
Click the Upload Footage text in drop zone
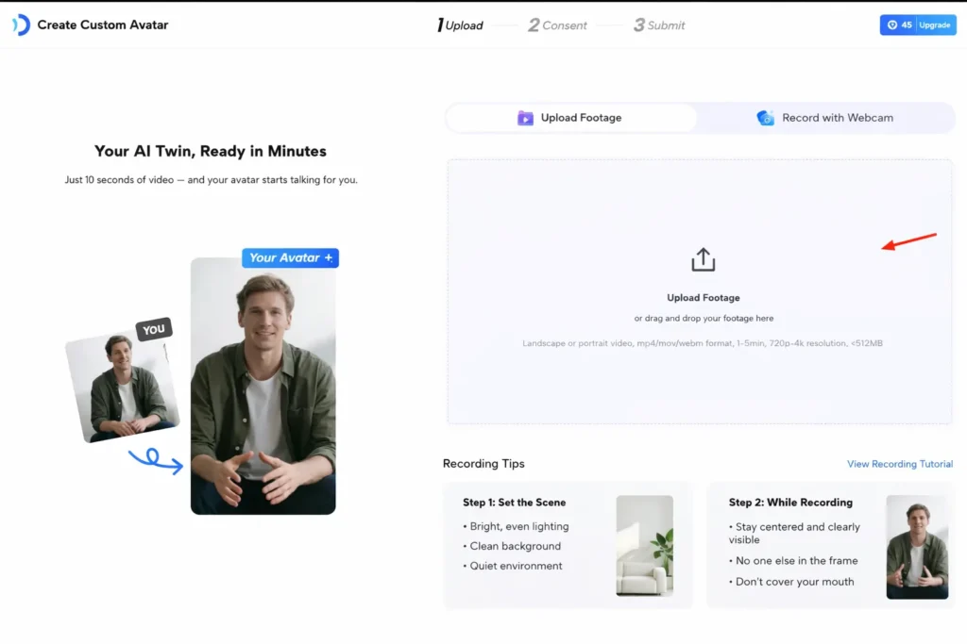click(704, 298)
